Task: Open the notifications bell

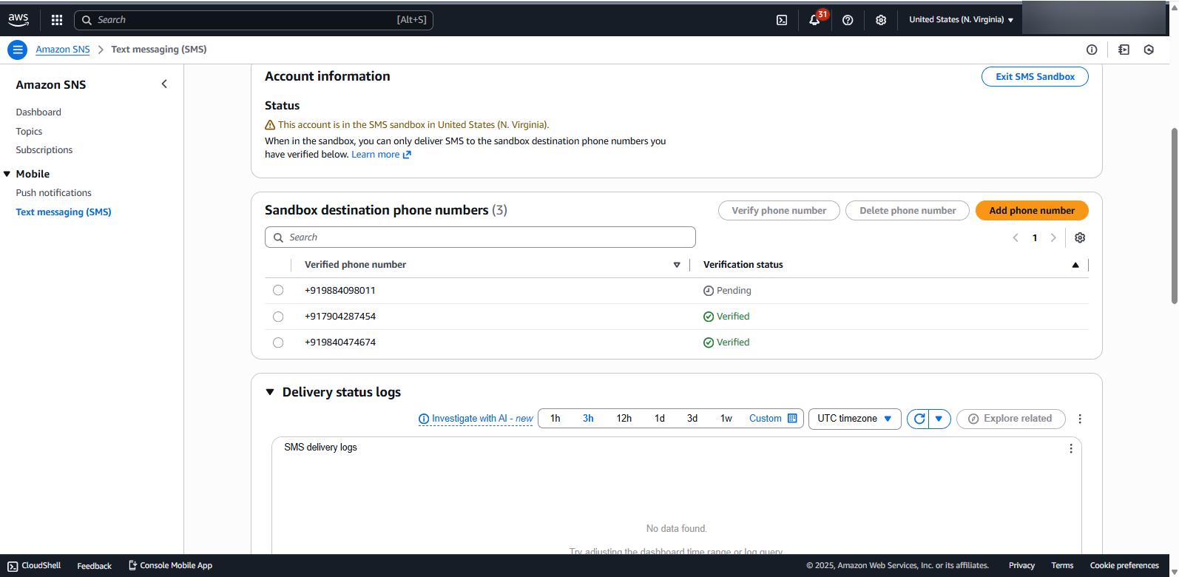Action: pos(814,20)
